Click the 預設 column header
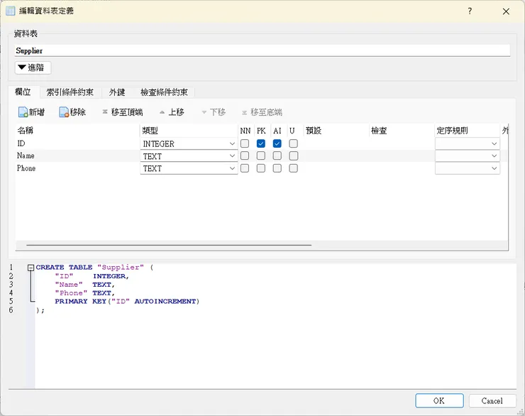525x416 pixels. tap(336, 131)
